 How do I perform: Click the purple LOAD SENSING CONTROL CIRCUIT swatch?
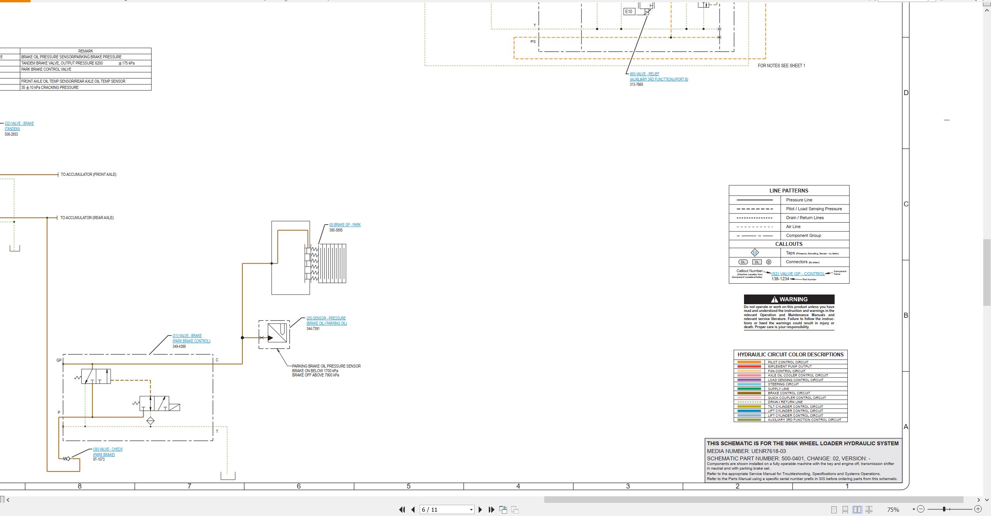coord(749,380)
